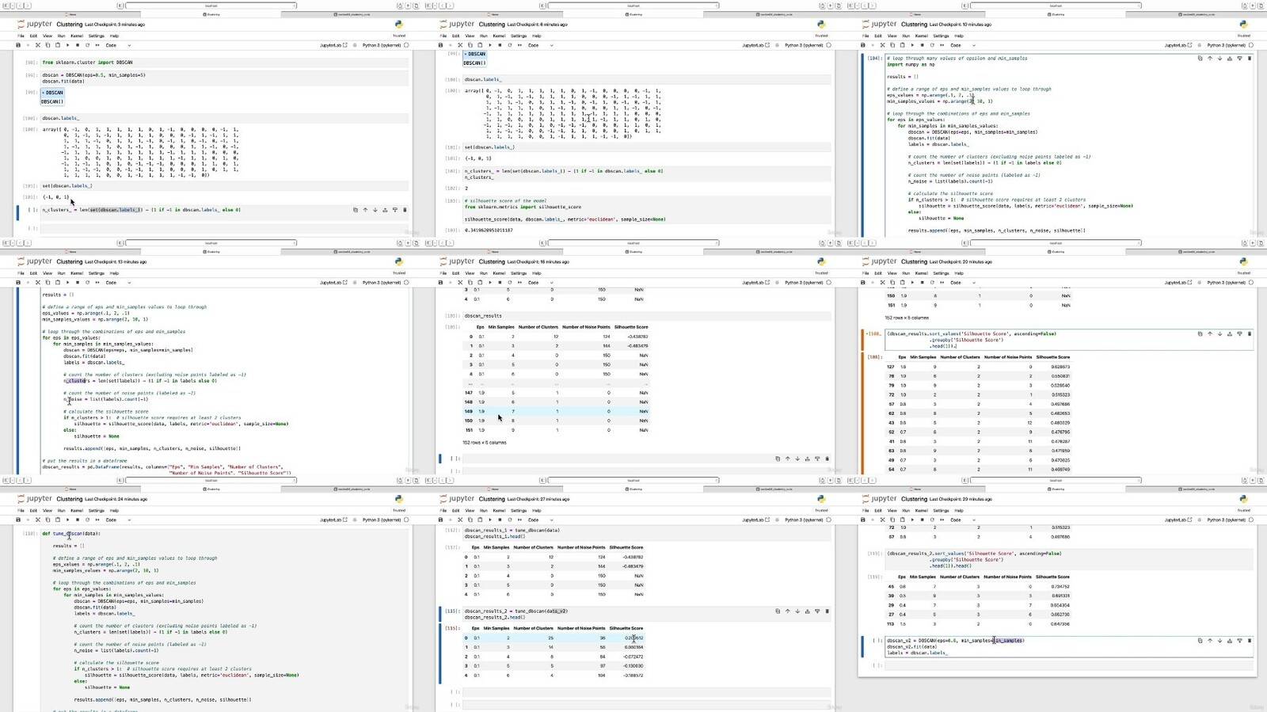Click 'def tune_dbscan(data):' line in 24-minute notebook
The image size is (1267, 712).
[x=71, y=533]
